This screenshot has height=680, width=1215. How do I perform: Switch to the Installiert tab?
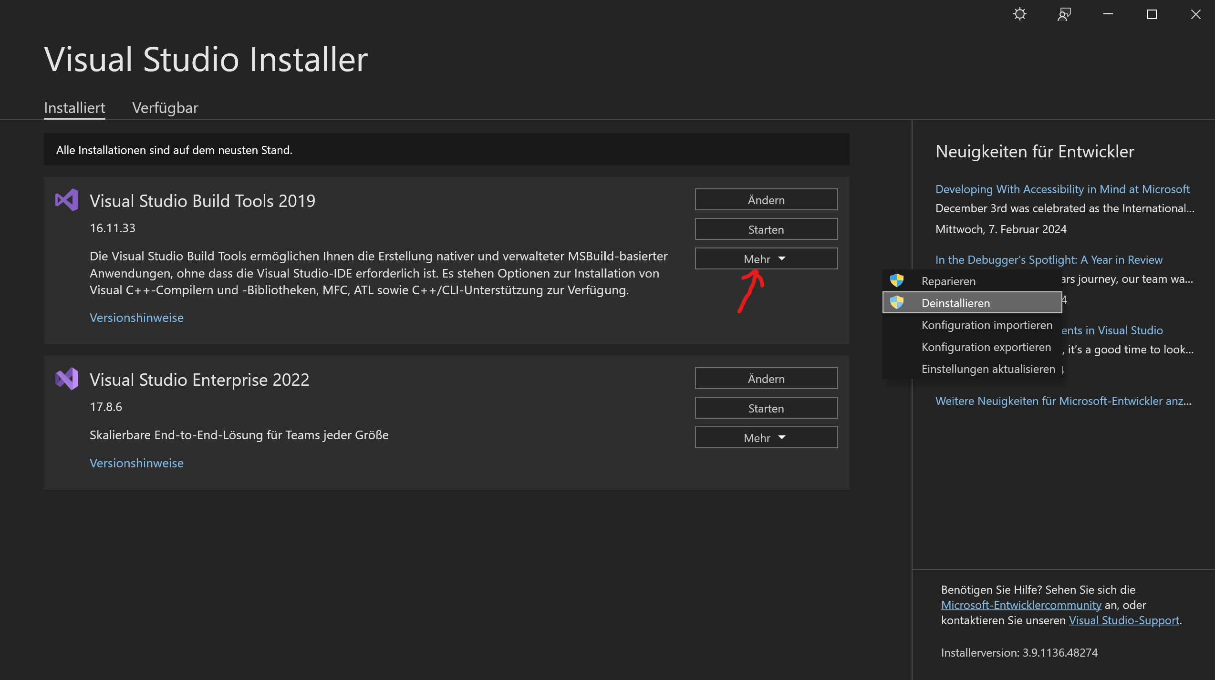tap(74, 108)
